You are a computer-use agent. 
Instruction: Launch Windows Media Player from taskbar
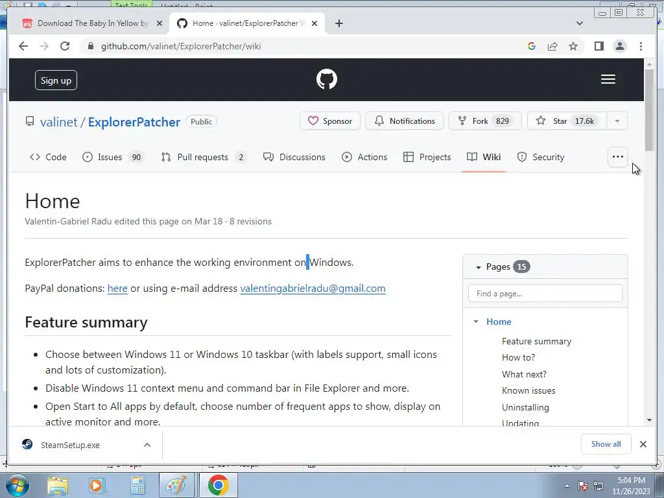96,485
